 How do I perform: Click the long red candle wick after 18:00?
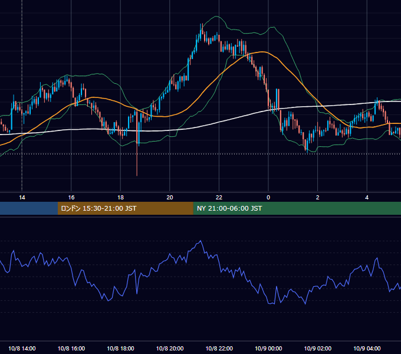[x=137, y=159]
